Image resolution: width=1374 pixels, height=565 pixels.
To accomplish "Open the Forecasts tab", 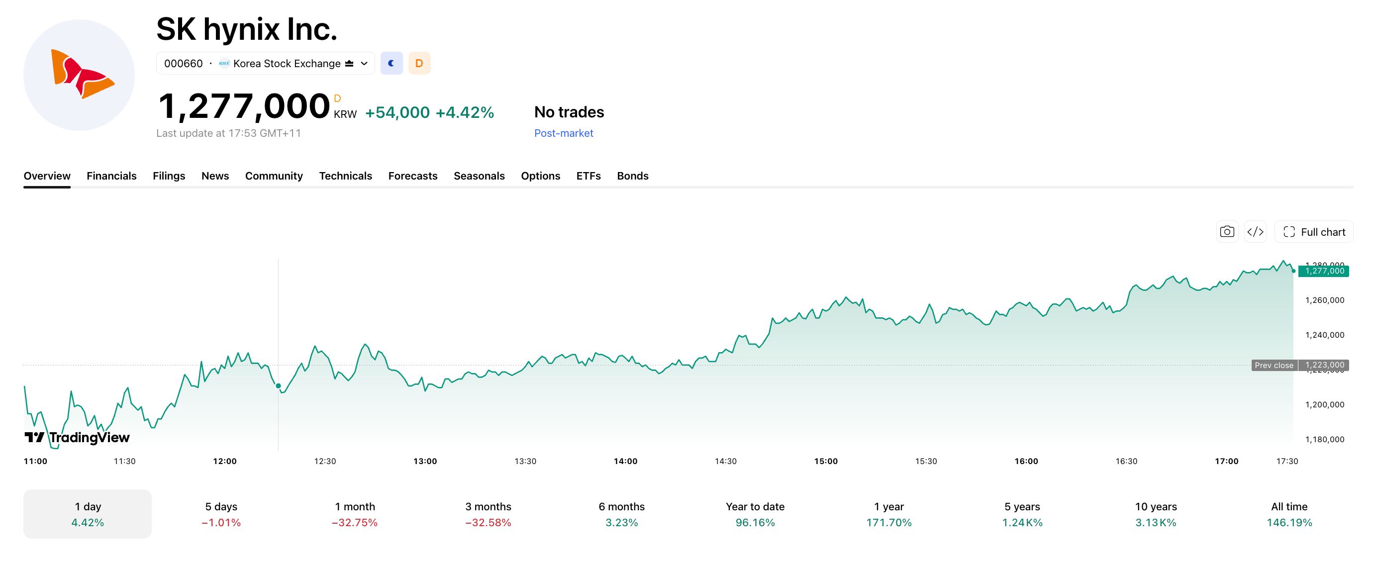I will tap(413, 176).
